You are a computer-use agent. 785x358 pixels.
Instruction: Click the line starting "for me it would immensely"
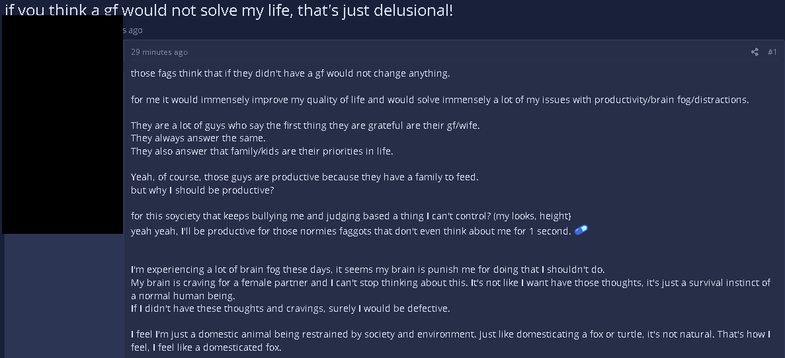(440, 100)
